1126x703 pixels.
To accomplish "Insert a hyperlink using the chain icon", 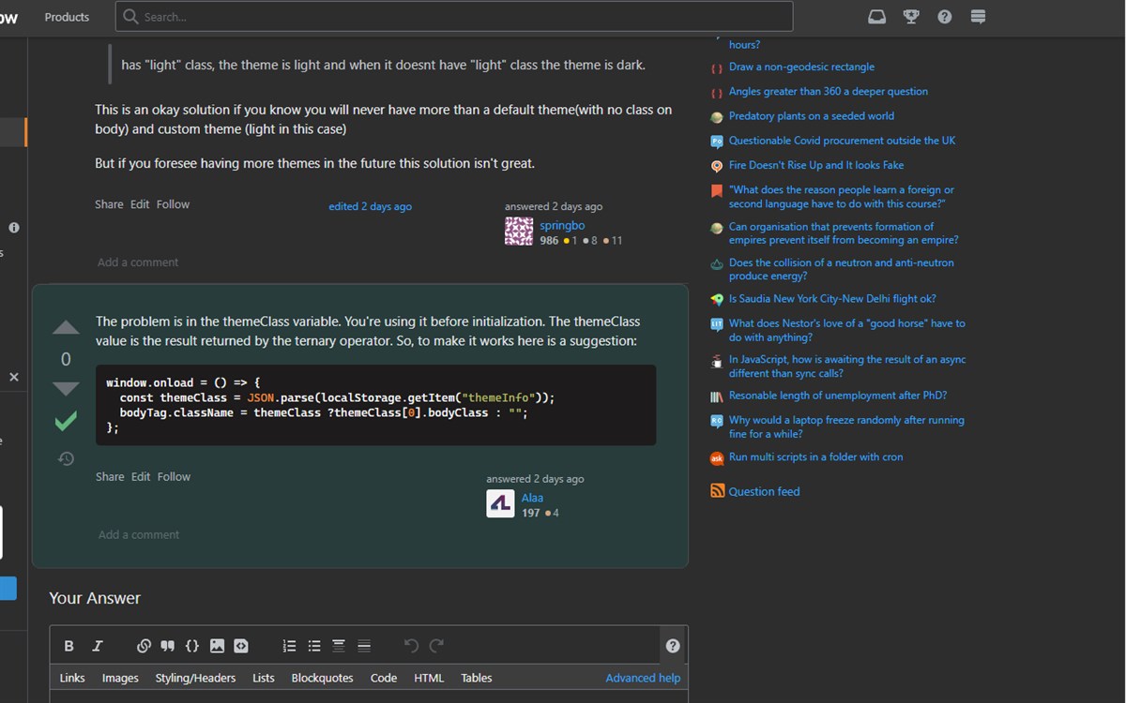I will 144,645.
